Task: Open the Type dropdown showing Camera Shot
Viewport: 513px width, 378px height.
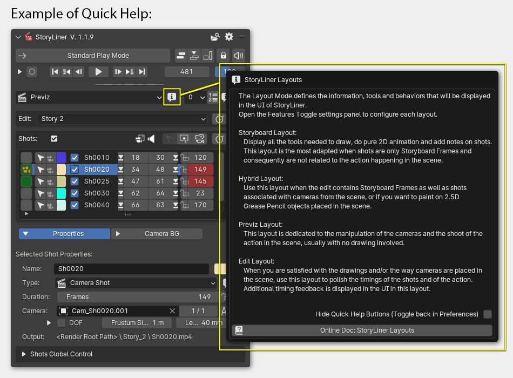Action: click(x=136, y=283)
